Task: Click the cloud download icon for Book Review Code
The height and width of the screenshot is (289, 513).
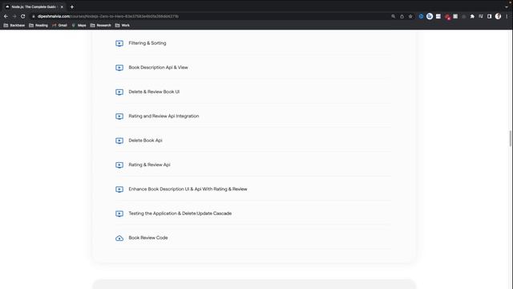Action: tap(119, 238)
